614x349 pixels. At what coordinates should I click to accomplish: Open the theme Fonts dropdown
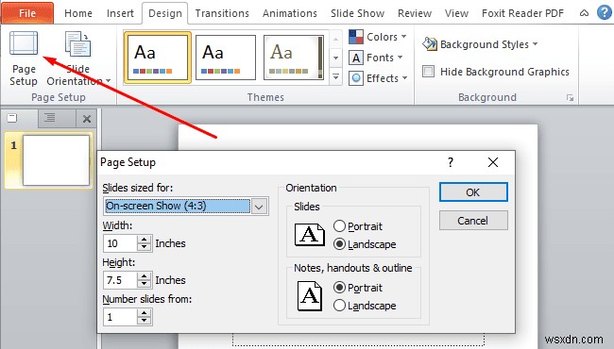tap(376, 58)
